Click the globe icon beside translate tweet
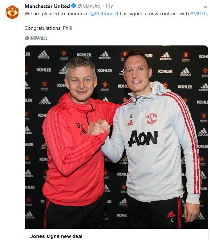Screen dimensions: 210x240 tap(27, 38)
